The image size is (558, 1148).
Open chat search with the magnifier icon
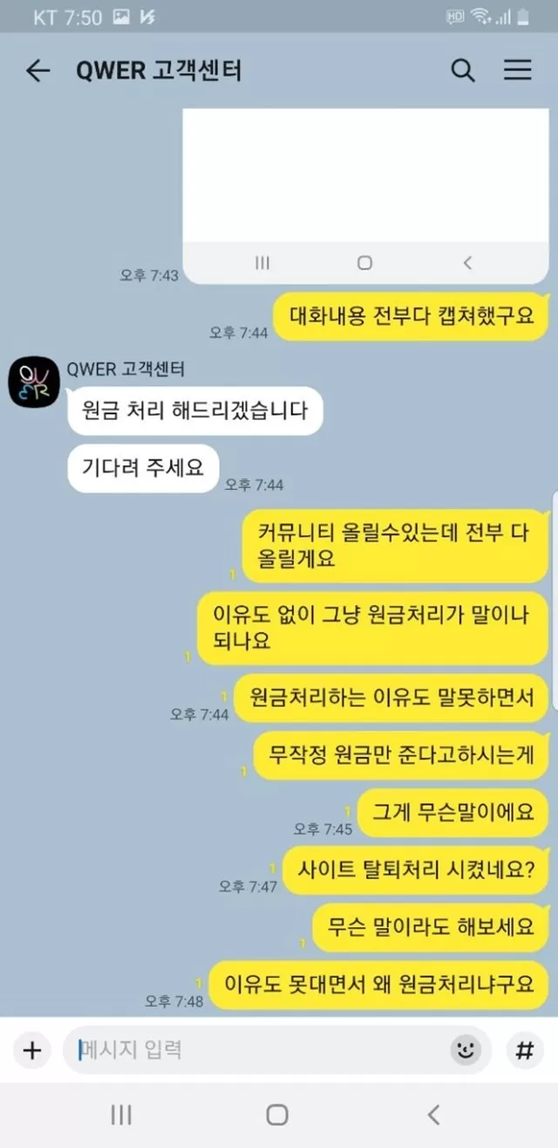click(463, 71)
